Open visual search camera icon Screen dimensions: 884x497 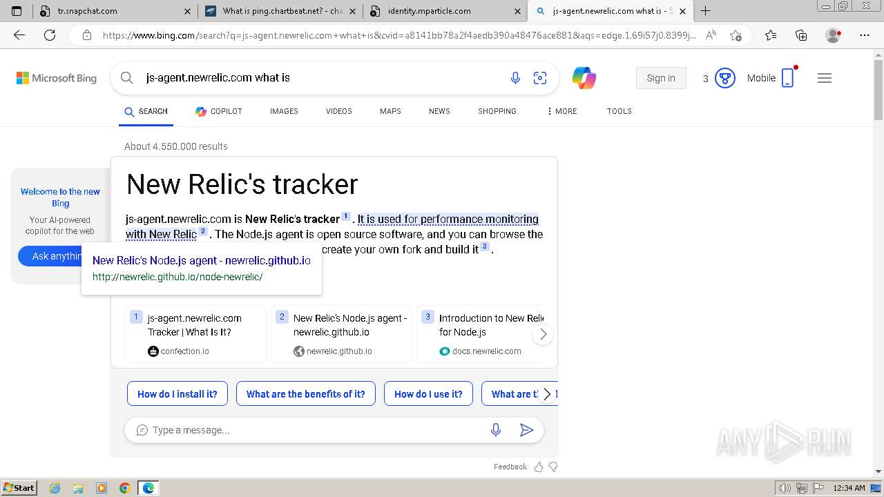click(x=540, y=78)
